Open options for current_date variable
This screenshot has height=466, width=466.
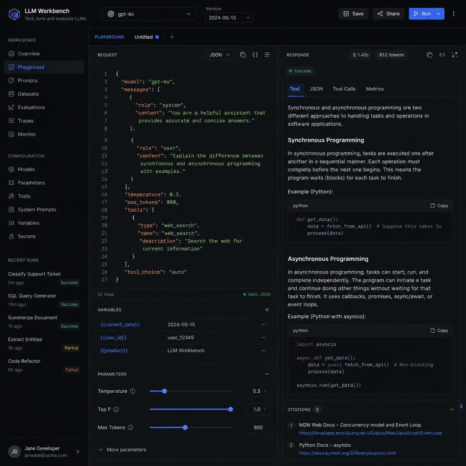point(263,324)
